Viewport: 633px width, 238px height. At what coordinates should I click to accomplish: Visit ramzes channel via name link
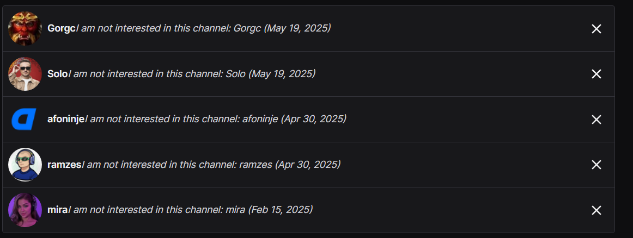tap(64, 164)
